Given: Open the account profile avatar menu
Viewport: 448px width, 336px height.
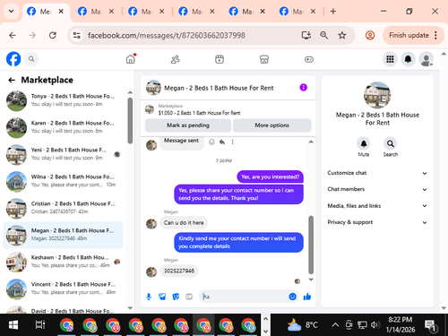Looking at the screenshot, I should 426,59.
